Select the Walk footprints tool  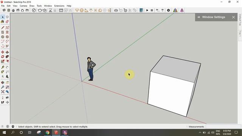pos(3,102)
